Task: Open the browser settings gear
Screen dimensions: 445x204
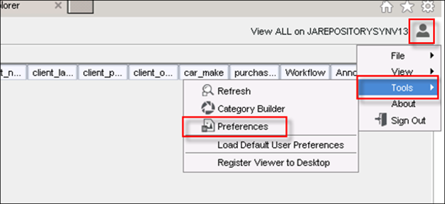Action: 428,7
